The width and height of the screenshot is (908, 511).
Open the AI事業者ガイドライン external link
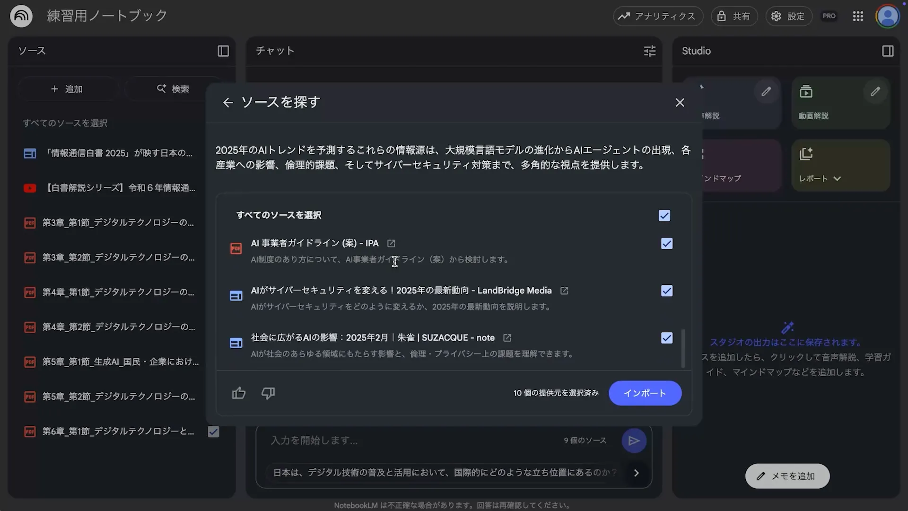pos(391,243)
